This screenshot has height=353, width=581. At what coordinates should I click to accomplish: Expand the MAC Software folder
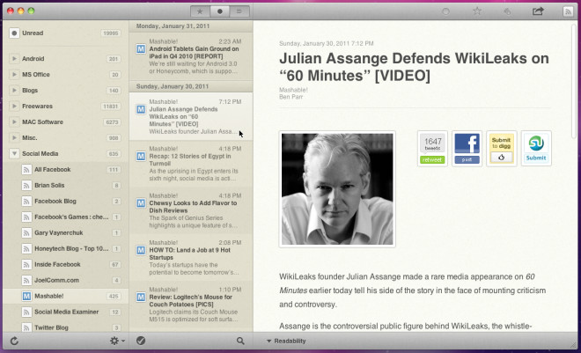click(x=14, y=121)
